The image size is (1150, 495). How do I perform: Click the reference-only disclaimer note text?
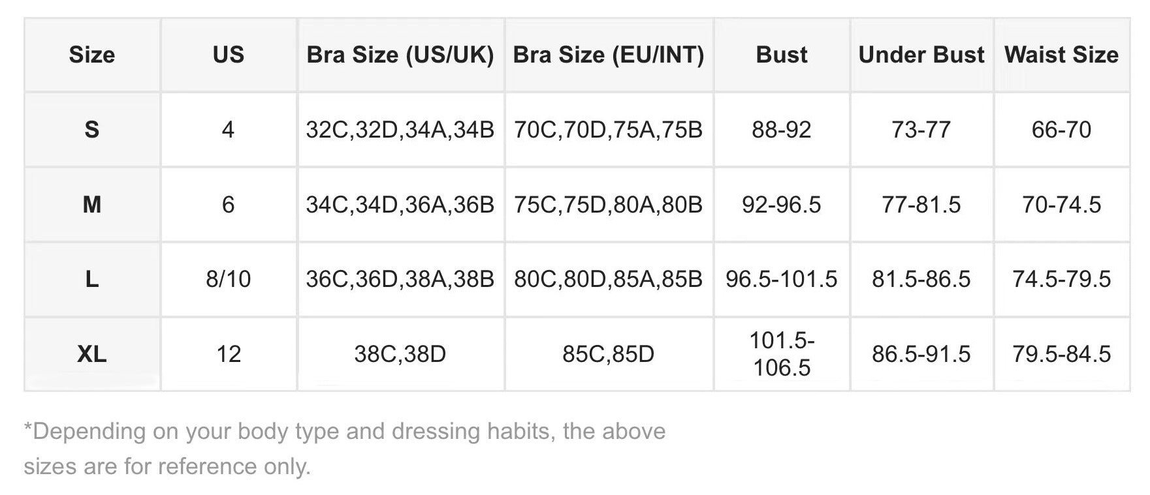(x=344, y=449)
